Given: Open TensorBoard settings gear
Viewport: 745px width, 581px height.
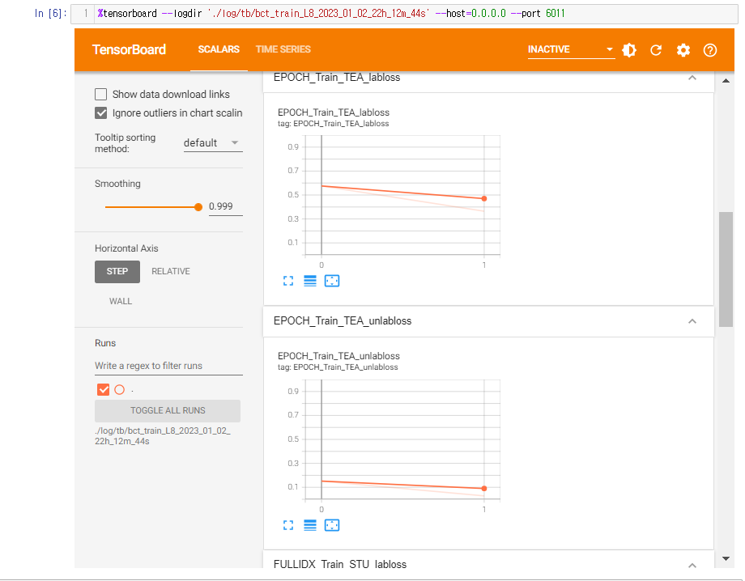Looking at the screenshot, I should [683, 50].
